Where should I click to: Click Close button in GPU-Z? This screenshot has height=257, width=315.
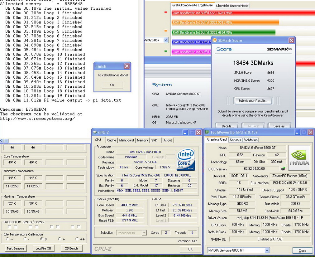pos(302,250)
